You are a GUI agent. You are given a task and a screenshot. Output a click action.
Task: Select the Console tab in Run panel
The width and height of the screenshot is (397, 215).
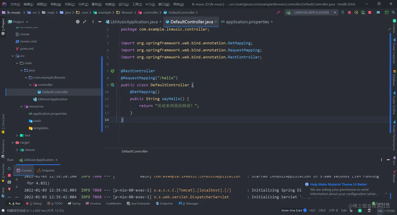[24, 170]
